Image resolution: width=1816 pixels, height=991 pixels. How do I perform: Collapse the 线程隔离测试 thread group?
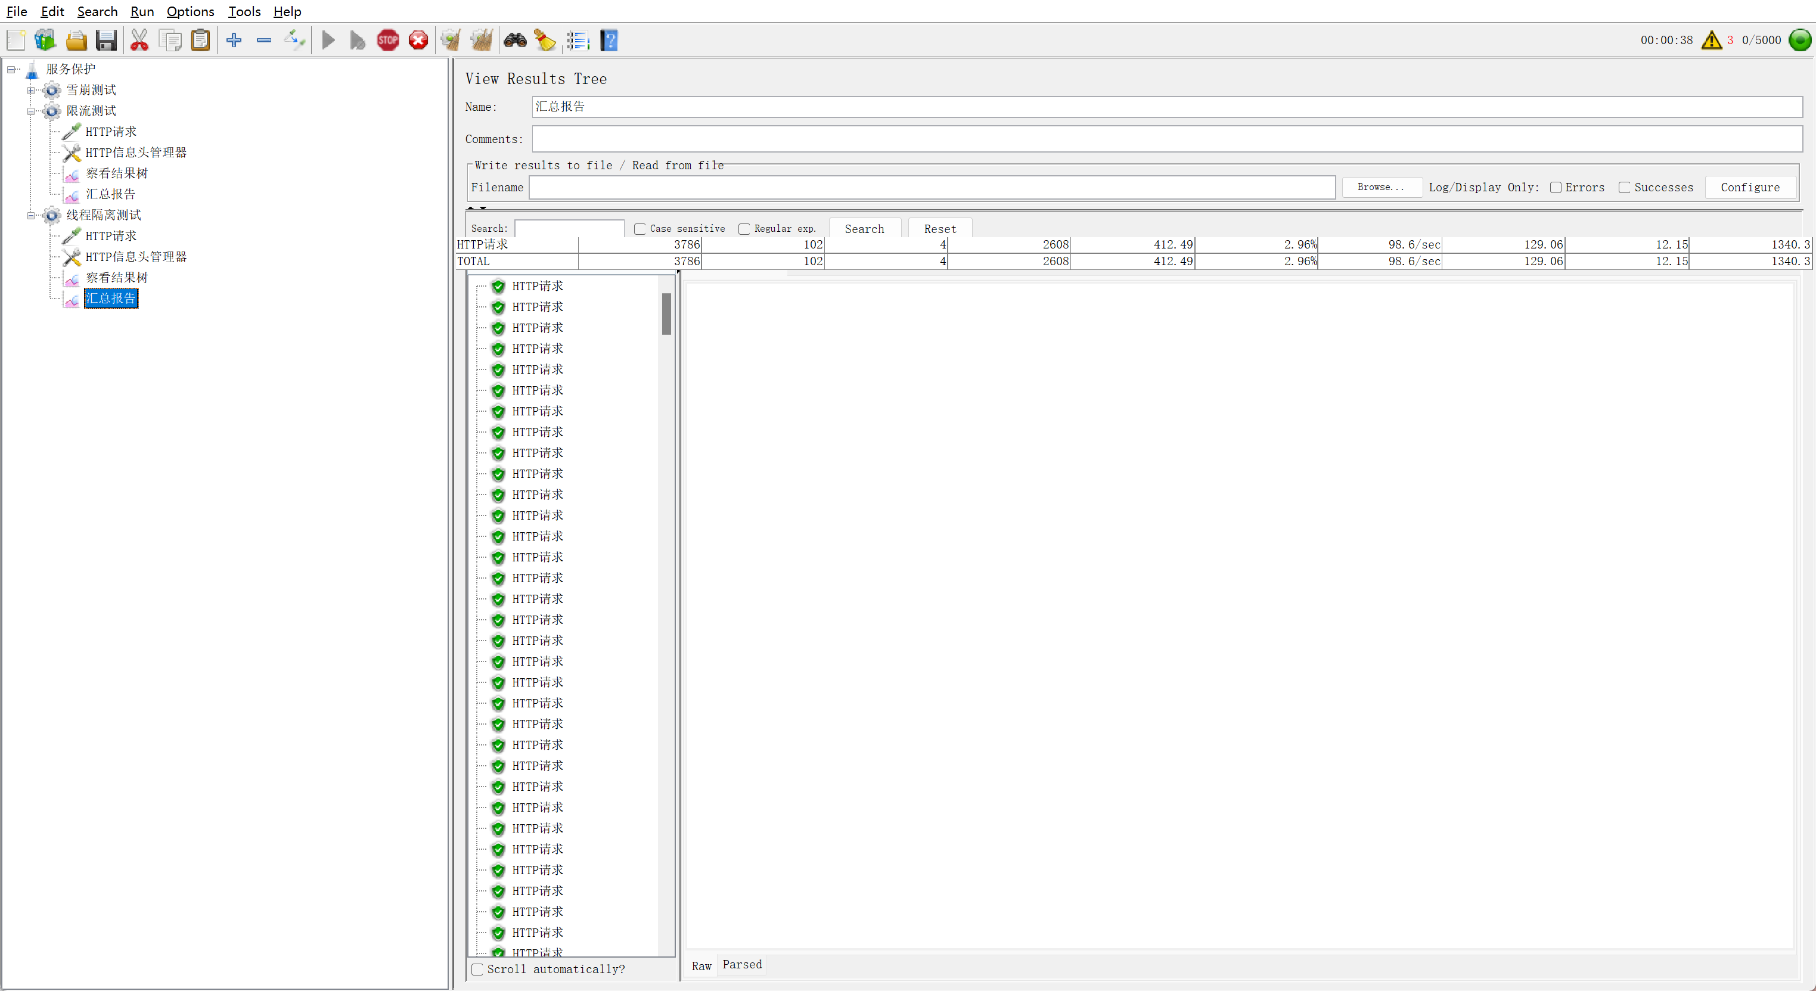point(31,216)
